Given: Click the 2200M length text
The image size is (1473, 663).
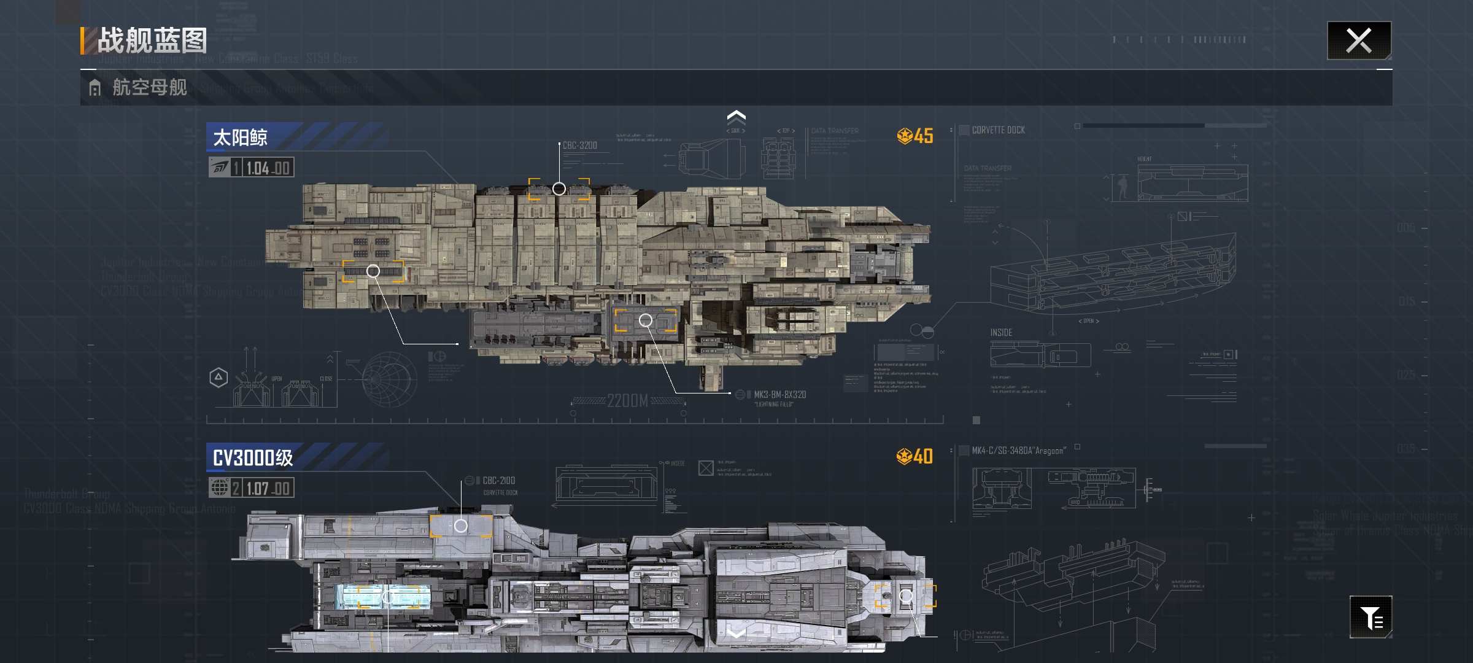Looking at the screenshot, I should pos(627,401).
